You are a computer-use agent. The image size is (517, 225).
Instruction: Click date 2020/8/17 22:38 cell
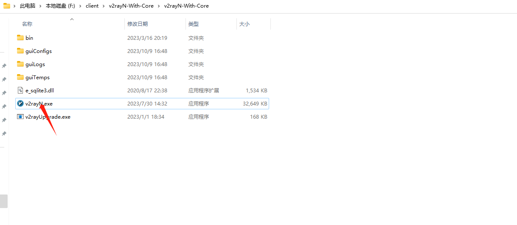tap(147, 90)
